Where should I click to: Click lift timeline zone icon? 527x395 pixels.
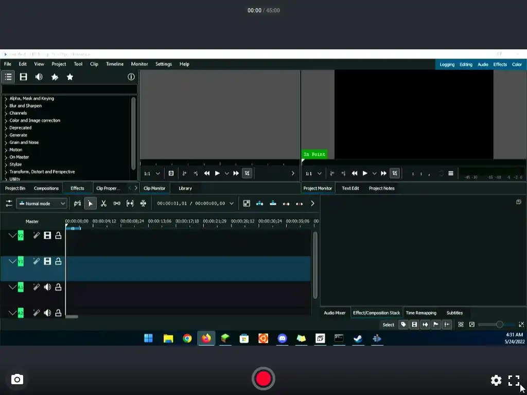click(x=299, y=204)
